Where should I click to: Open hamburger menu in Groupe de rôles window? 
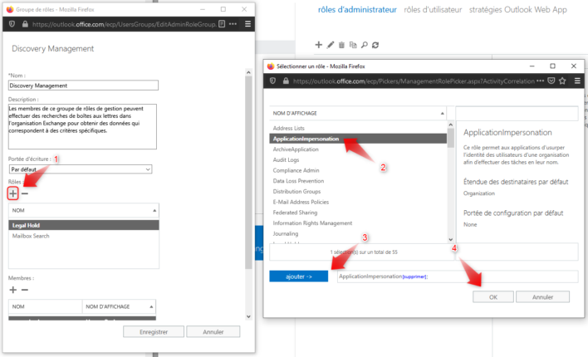pos(247,24)
